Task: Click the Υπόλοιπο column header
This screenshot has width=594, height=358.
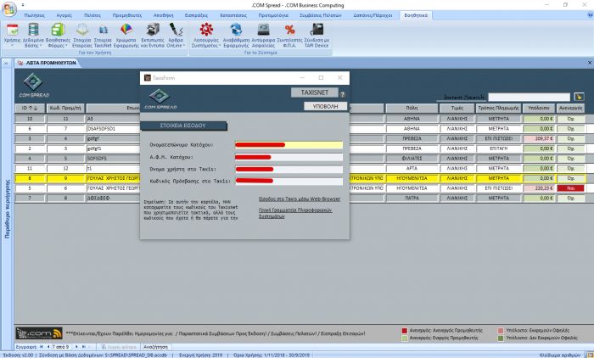Action: coord(539,108)
